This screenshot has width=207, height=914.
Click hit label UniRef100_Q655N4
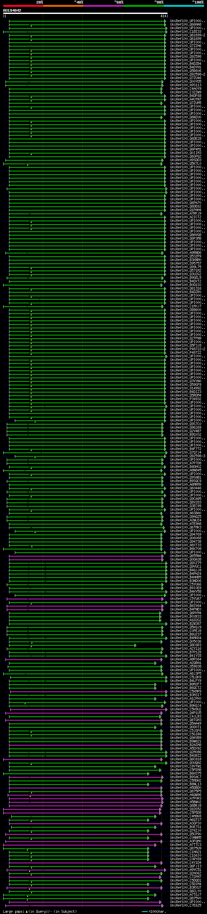(x=186, y=556)
